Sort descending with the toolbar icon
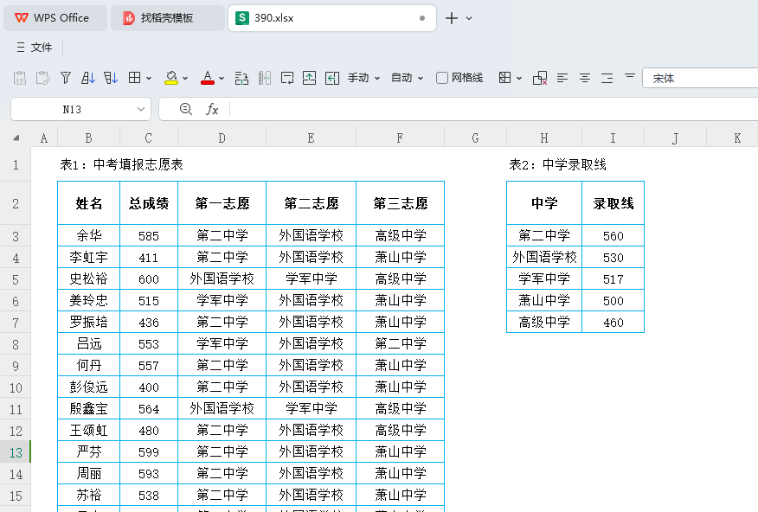758x512 pixels. [110, 78]
